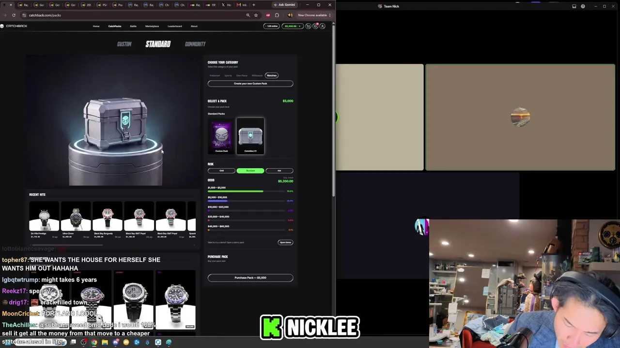Click Create your own Custom Pack
This screenshot has width=620, height=348.
[250, 84]
